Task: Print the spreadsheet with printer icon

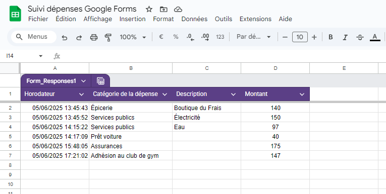Action: 94,37
